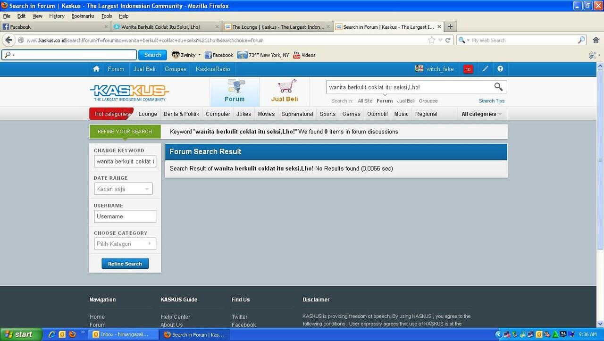604x341 pixels.
Task: Show hidden tray icons arrow
Action: tap(498, 334)
